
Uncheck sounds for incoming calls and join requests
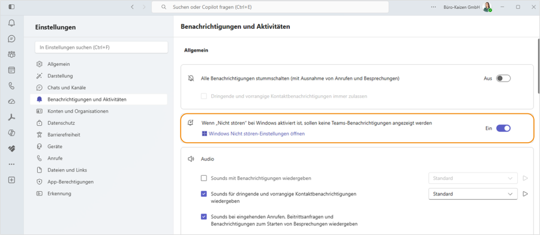[204, 217]
